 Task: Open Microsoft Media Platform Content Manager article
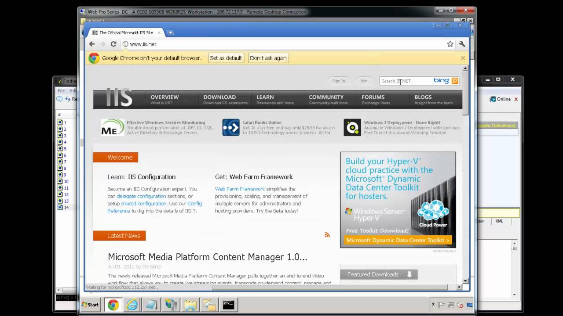pyautogui.click(x=208, y=257)
